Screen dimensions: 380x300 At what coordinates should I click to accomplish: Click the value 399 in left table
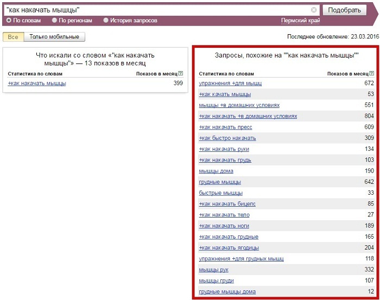pyautogui.click(x=178, y=83)
